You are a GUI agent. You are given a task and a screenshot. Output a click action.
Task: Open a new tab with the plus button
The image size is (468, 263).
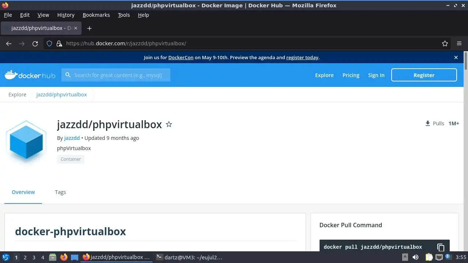[x=89, y=28]
